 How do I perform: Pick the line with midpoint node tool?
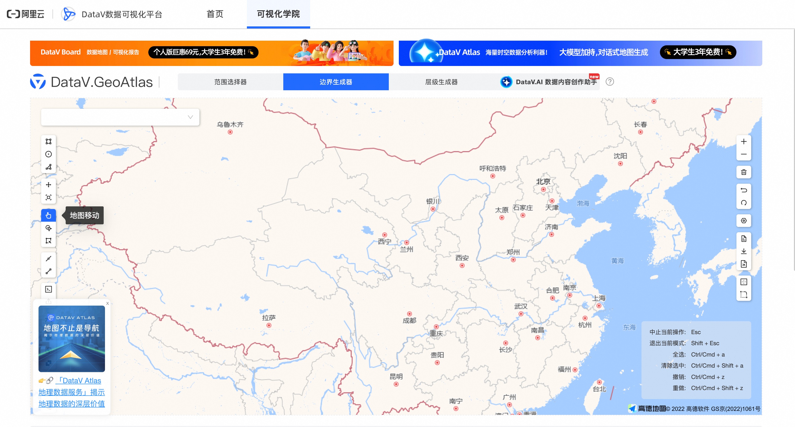tap(49, 258)
